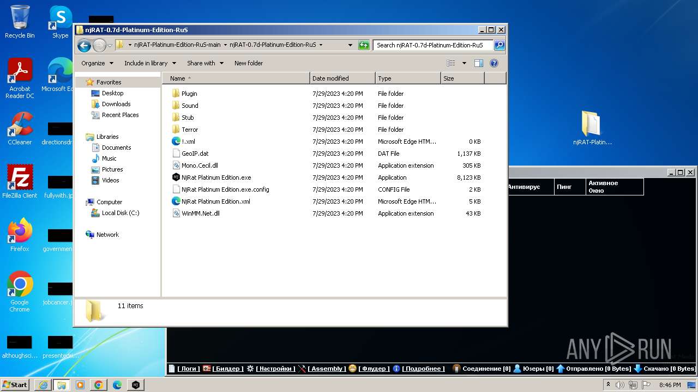Open the FileZilla Client desktop shortcut

point(20,182)
